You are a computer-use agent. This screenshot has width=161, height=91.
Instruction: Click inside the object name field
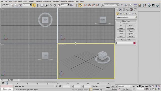[x=125, y=43]
